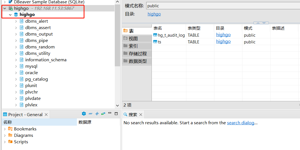This screenshot has width=300, height=150.
Task: Switch to the 存储过程 tab
Action: pos(137,54)
